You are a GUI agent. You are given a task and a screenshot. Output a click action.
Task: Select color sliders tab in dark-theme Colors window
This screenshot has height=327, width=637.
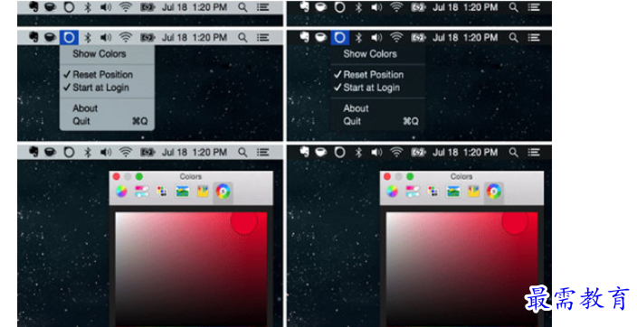coord(412,192)
